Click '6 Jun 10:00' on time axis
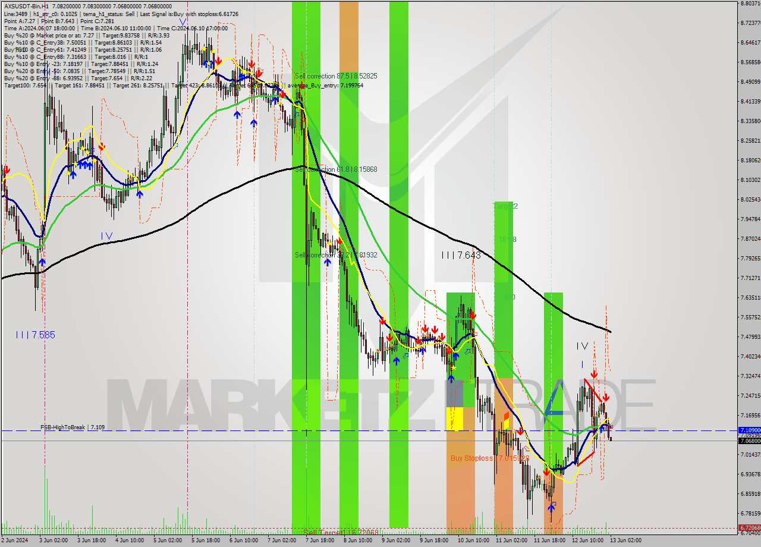 [244, 540]
